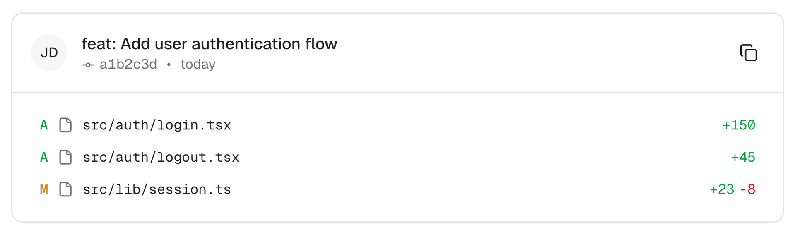Click the file icon next to login.tsx
Screen dimensions: 795x237
click(x=65, y=125)
